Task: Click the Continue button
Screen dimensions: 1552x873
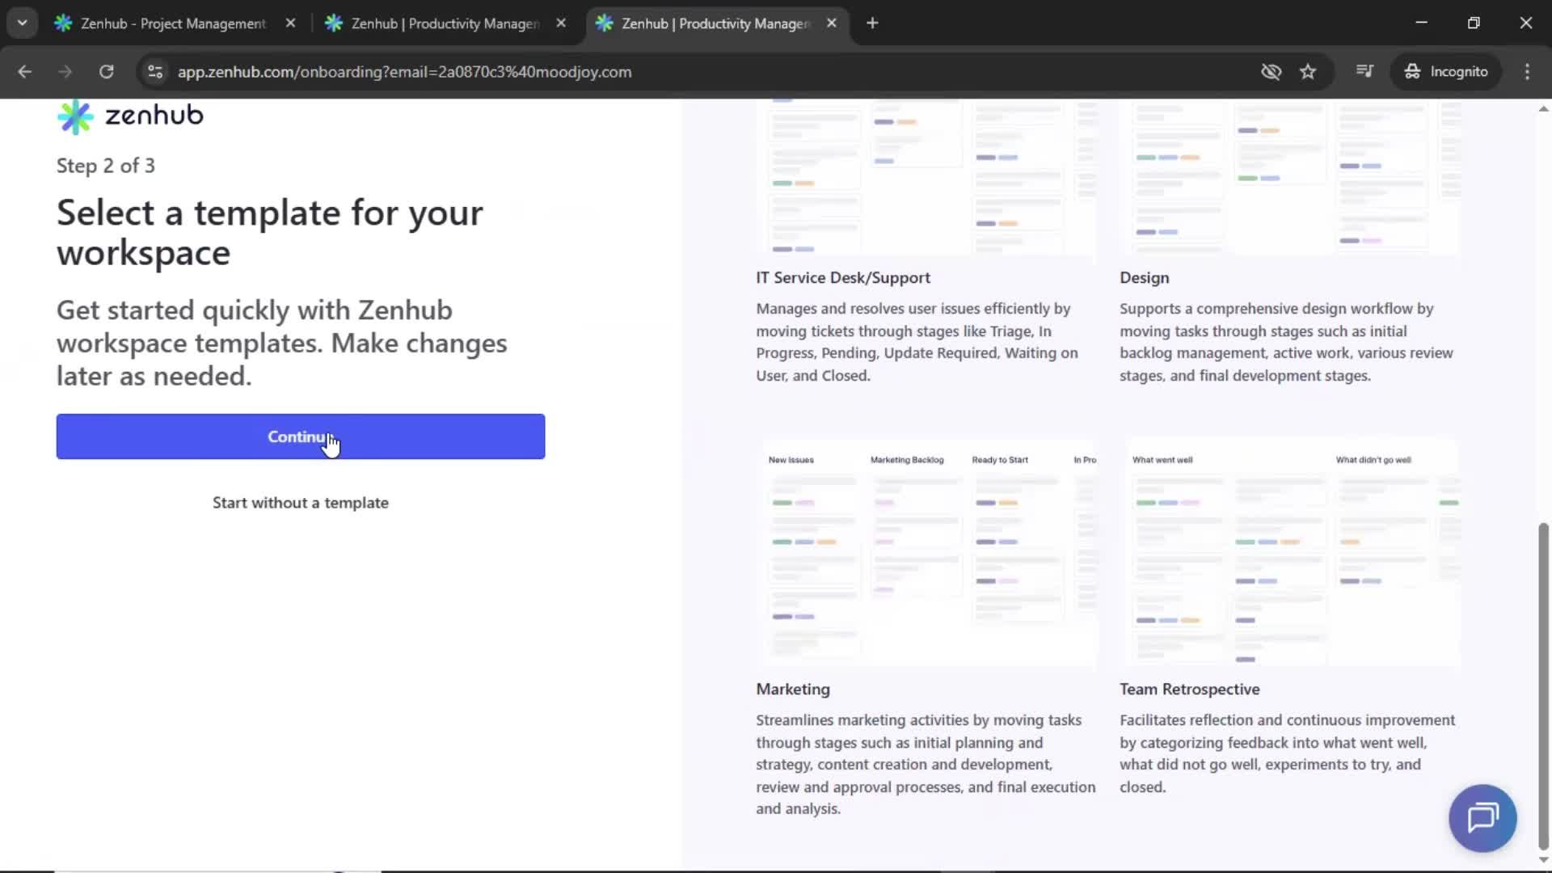Action: [x=300, y=436]
